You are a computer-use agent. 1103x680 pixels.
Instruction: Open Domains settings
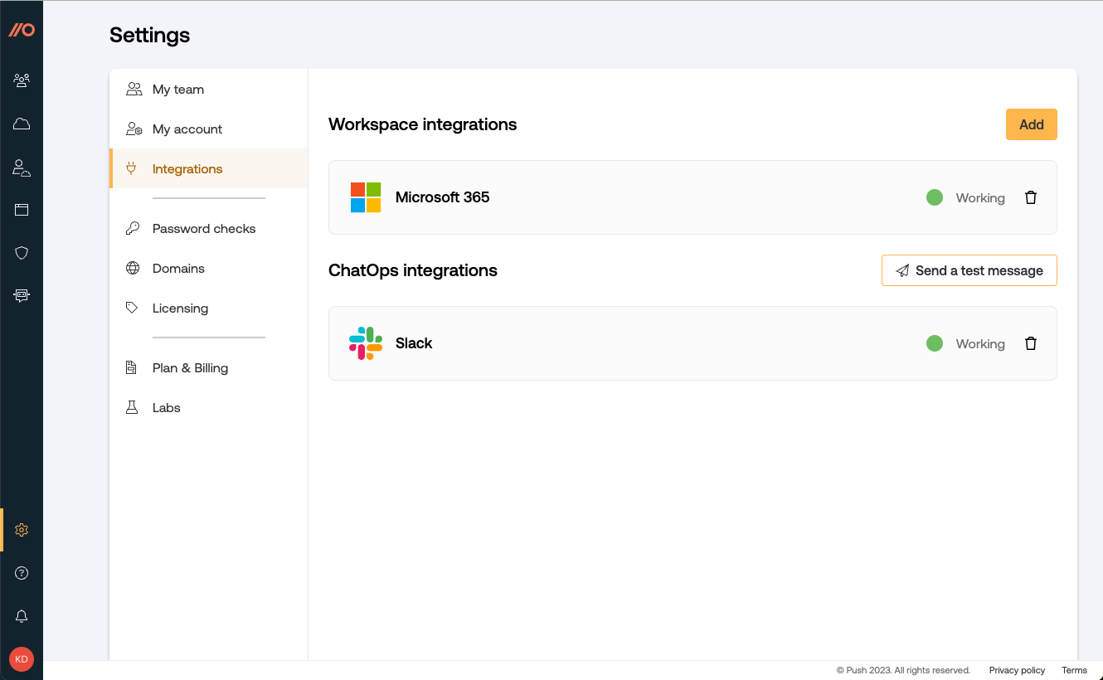point(209,268)
